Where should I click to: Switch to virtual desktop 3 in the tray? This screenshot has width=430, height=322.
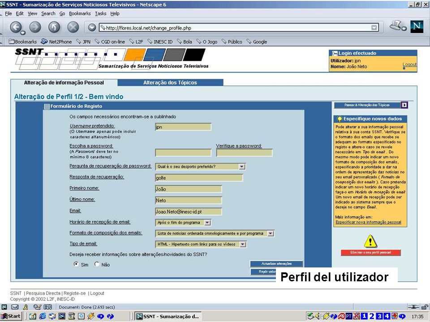point(379,316)
